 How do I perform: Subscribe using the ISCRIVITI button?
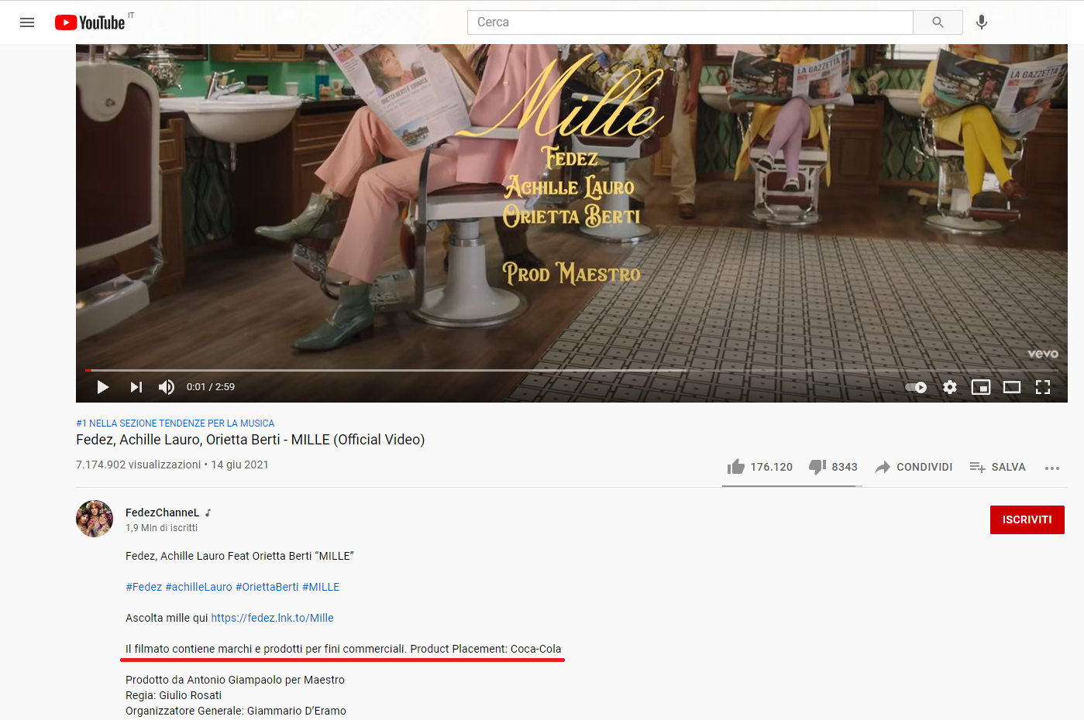(x=1027, y=519)
